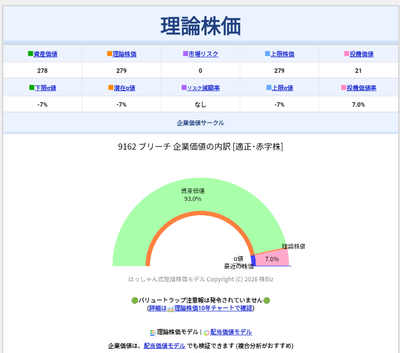Click the green circle before バリュートラップ注意報
Image resolution: width=400 pixels, height=353 pixels.
point(134,300)
